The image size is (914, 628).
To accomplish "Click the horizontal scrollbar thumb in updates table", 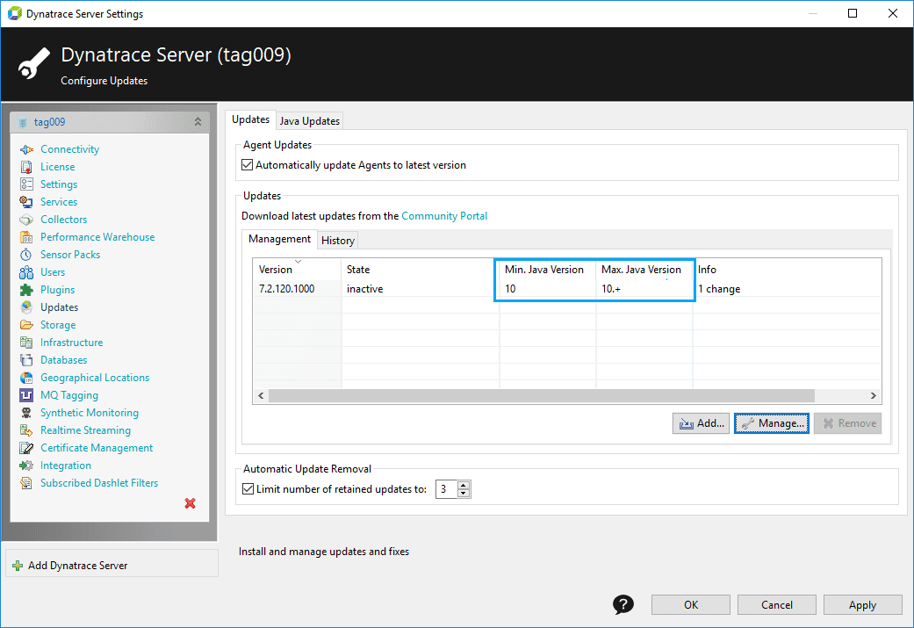I will (x=542, y=395).
